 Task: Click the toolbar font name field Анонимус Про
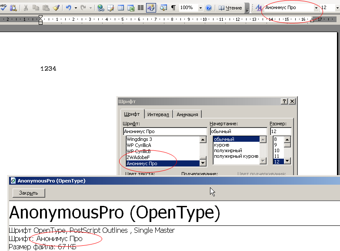289,7
